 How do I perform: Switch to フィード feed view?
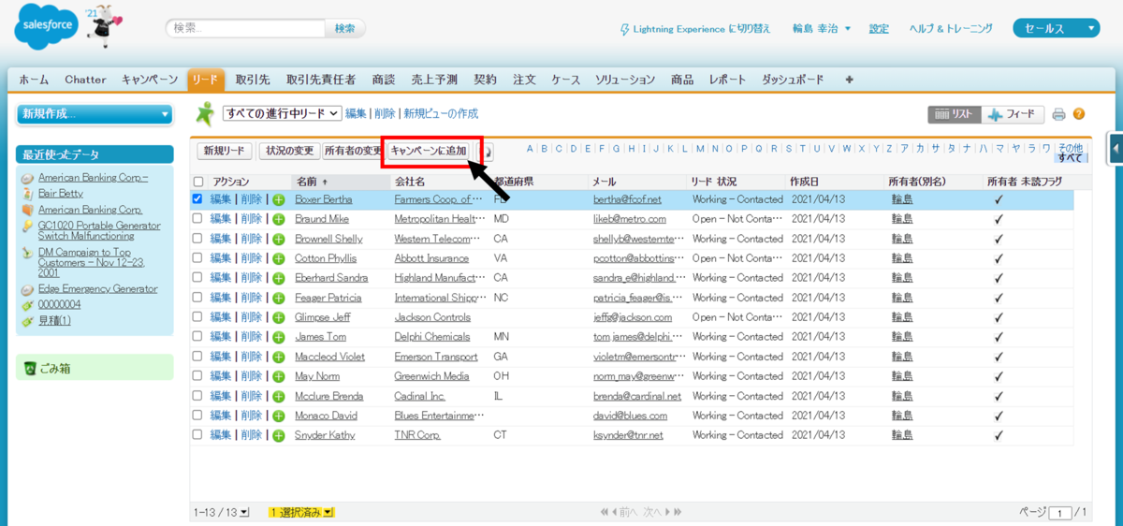pyautogui.click(x=1014, y=114)
